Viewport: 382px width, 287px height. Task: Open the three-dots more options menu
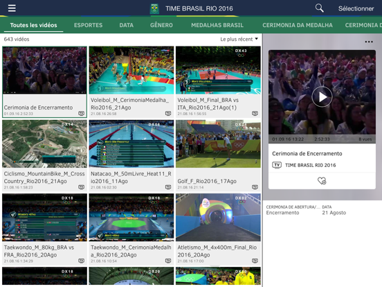(369, 42)
